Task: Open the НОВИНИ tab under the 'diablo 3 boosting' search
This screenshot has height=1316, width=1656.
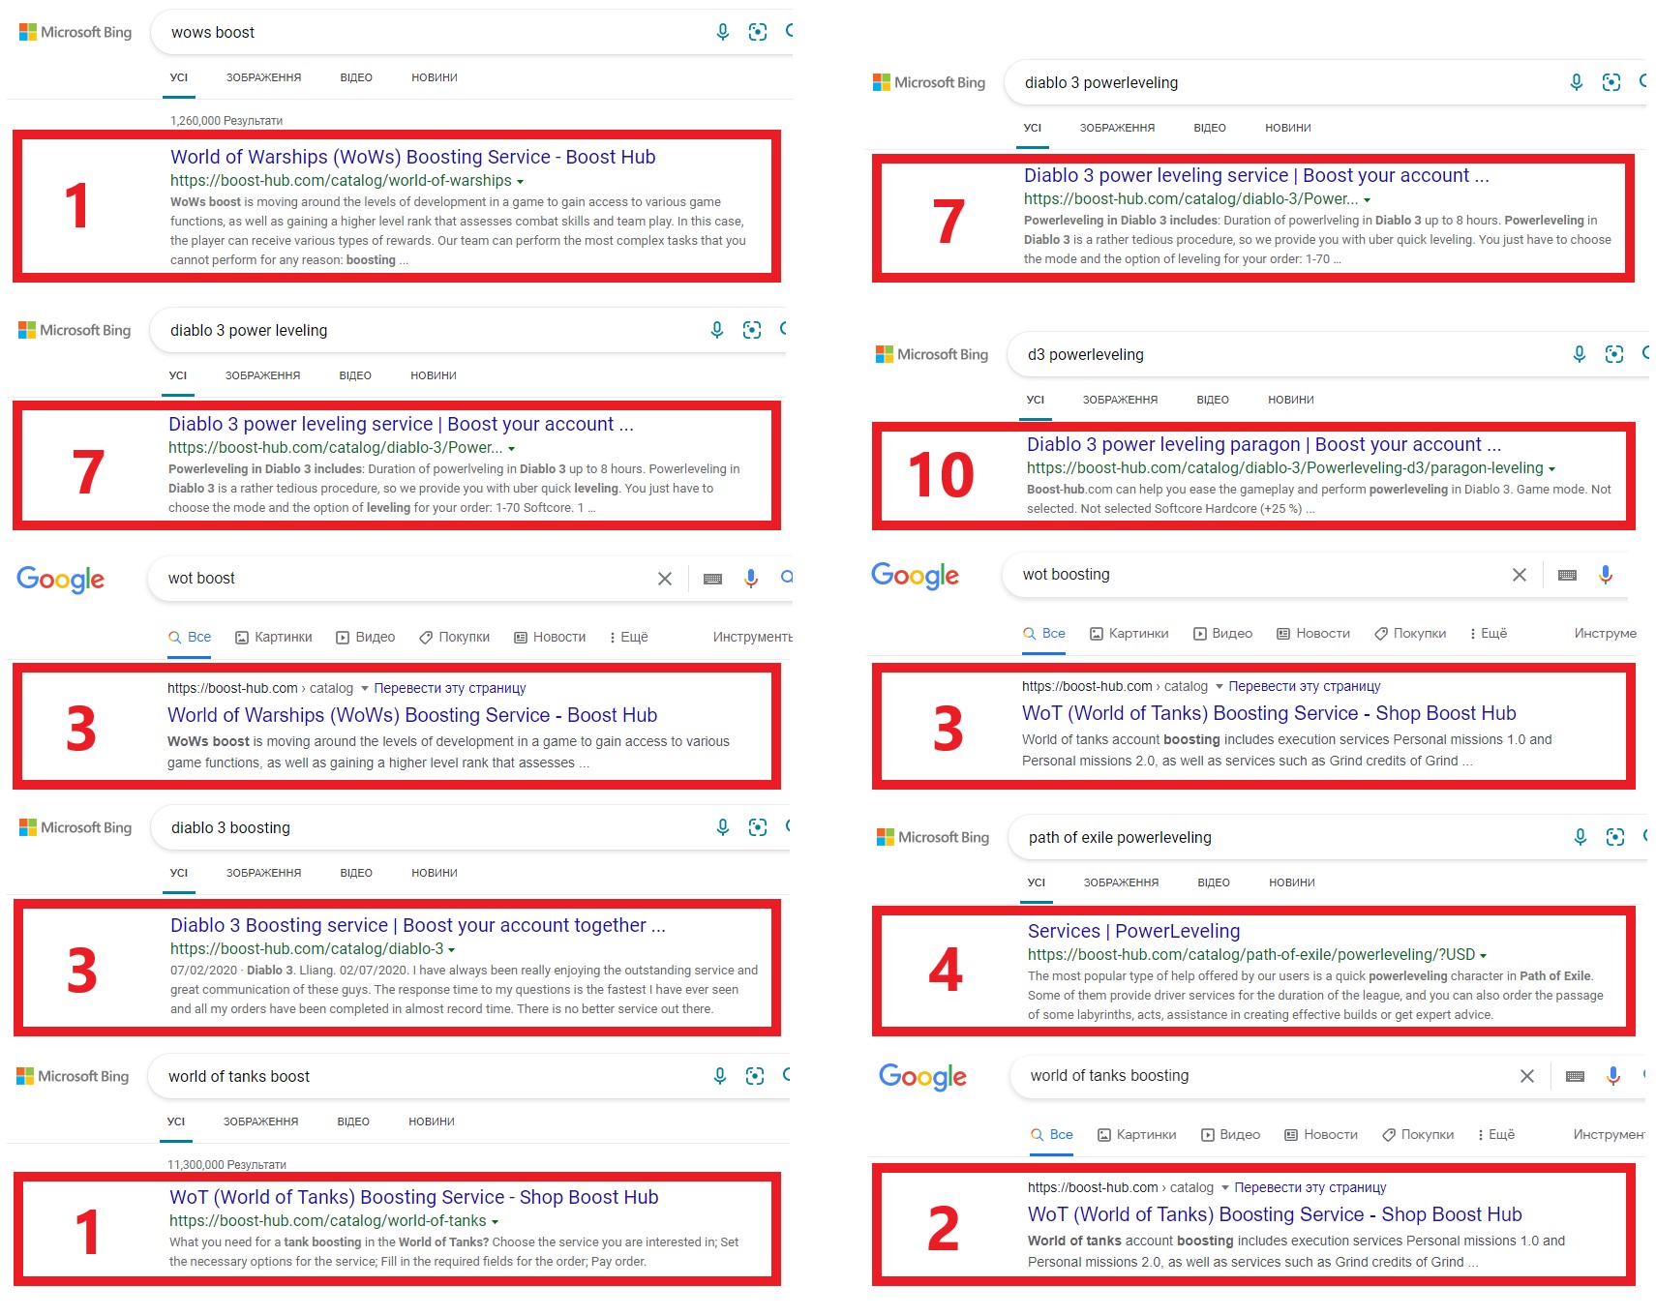Action: pos(435,873)
